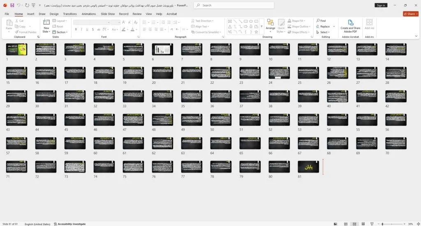Collapse the ribbon with chevron
The image size is (421, 226).
pyautogui.click(x=416, y=36)
